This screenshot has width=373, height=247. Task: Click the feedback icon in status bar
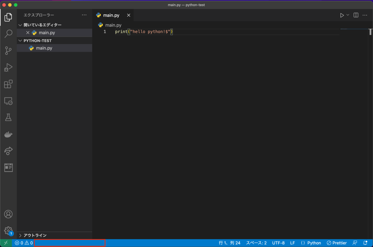click(x=355, y=243)
